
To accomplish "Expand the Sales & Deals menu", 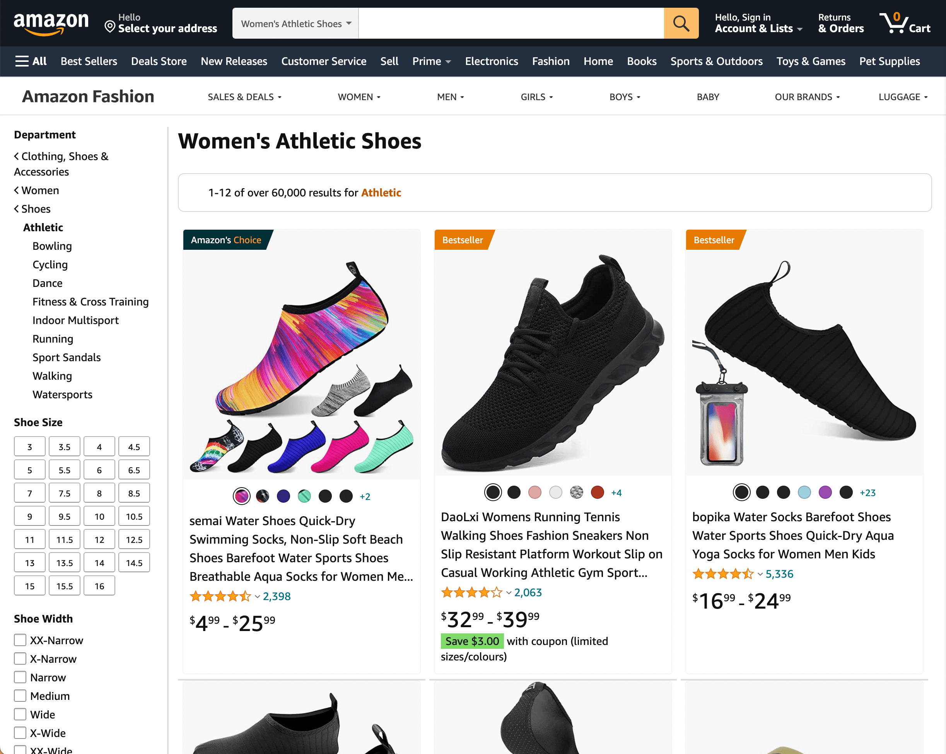I will tap(244, 97).
